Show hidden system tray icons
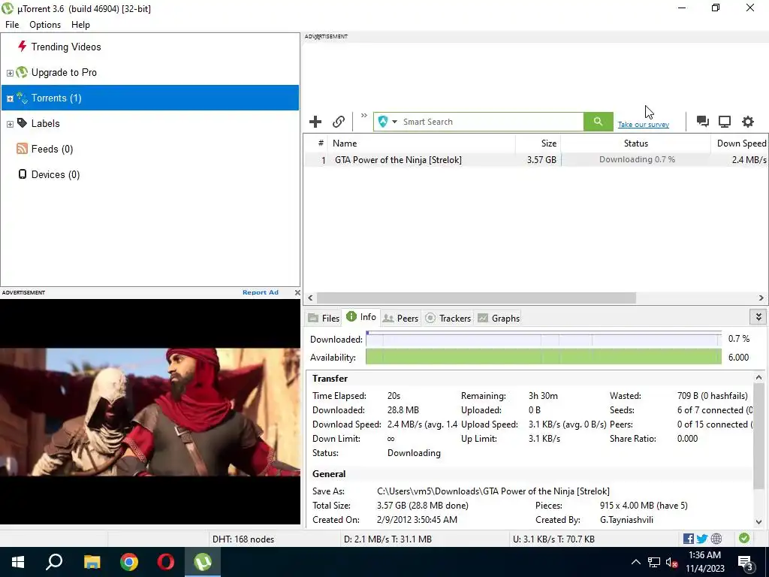Screen dimensions: 769x577 point(635,562)
